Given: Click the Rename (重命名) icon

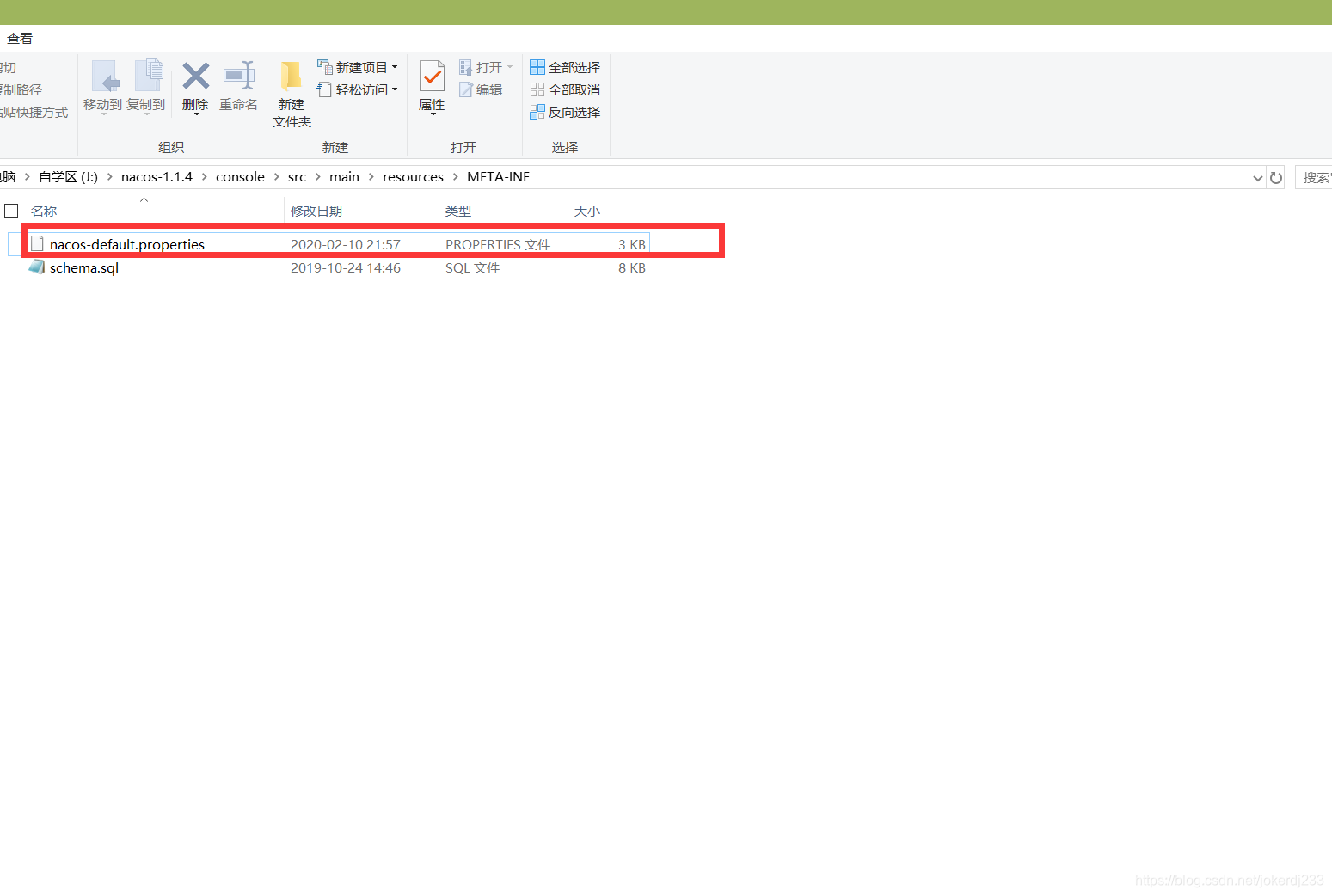Looking at the screenshot, I should click(238, 76).
